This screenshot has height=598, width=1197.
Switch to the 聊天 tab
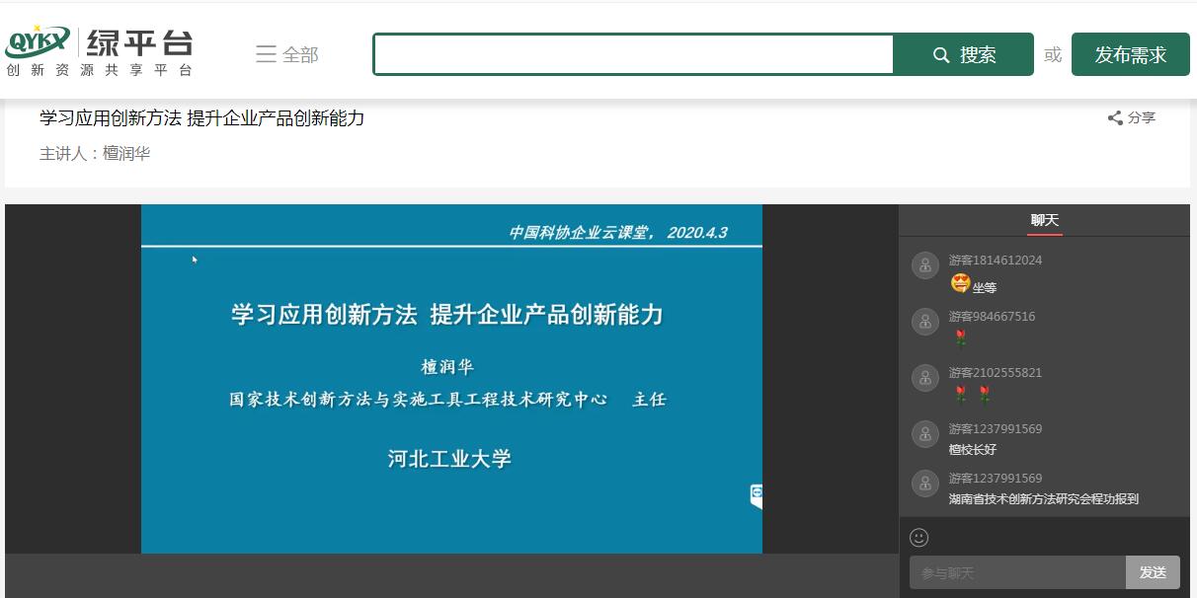1044,220
